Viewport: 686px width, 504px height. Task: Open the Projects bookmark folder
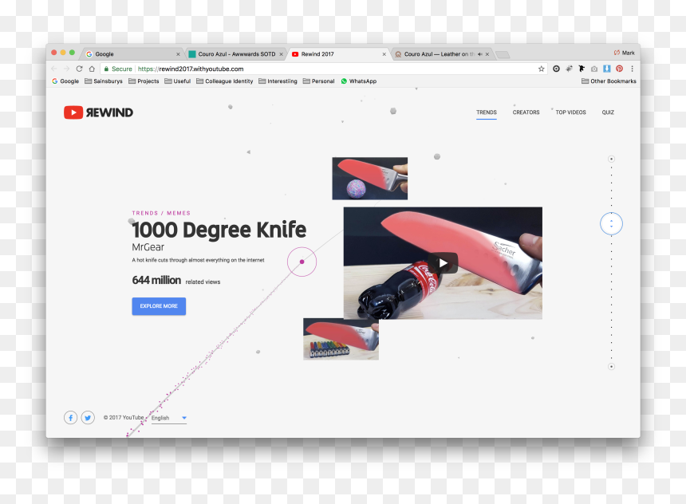point(144,81)
